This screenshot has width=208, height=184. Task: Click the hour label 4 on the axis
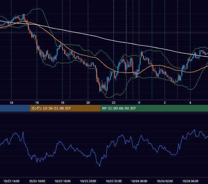(x=190, y=103)
